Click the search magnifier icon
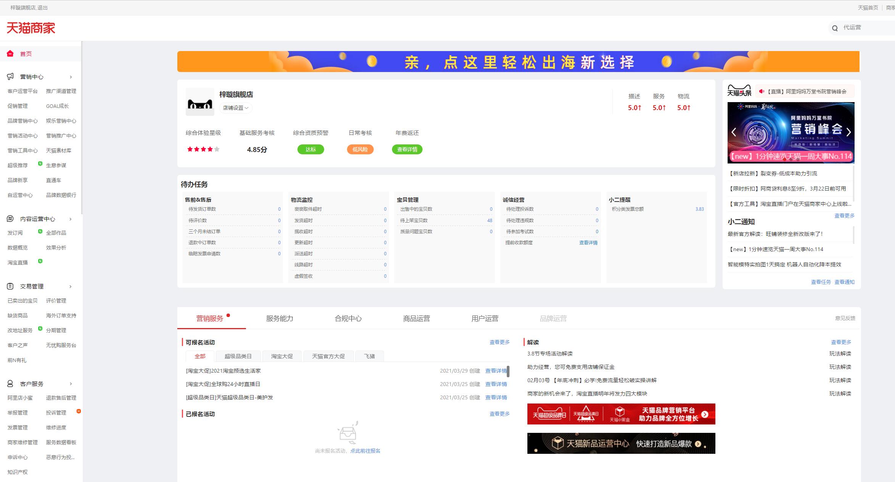This screenshot has width=895, height=482. (835, 28)
